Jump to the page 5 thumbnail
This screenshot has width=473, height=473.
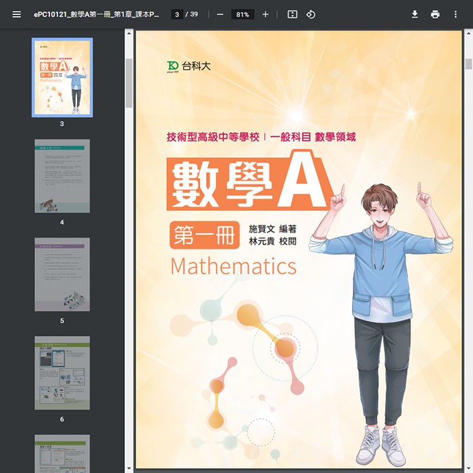tap(62, 274)
